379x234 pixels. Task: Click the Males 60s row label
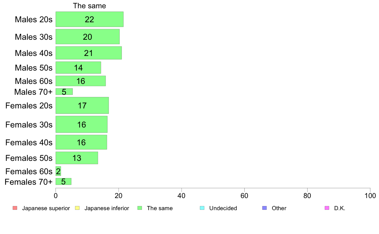tap(33, 81)
